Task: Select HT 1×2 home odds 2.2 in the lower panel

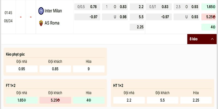Action: [129, 100]
